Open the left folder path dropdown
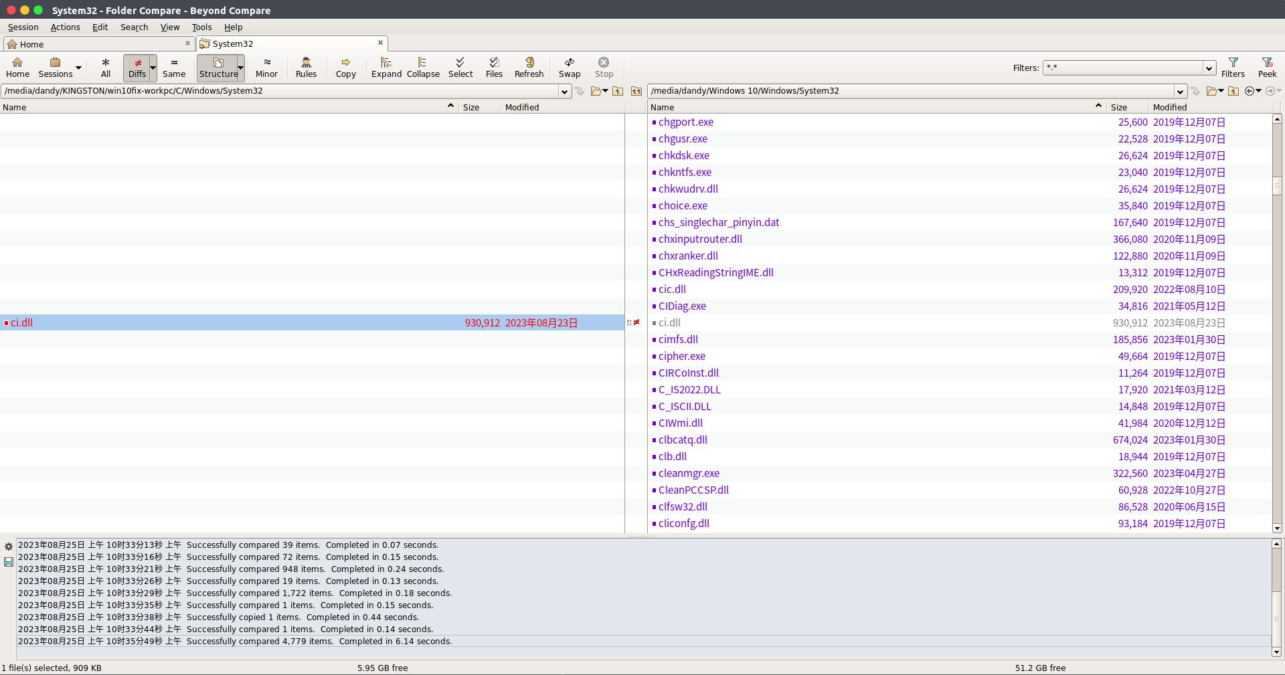The height and width of the screenshot is (675, 1285). (x=564, y=92)
